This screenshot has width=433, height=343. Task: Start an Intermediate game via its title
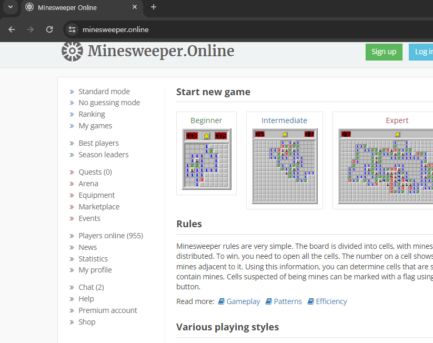(284, 120)
